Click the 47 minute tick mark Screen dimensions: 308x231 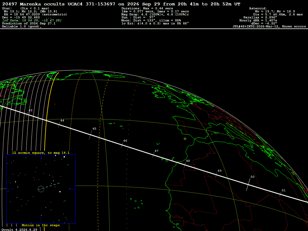click(154, 154)
